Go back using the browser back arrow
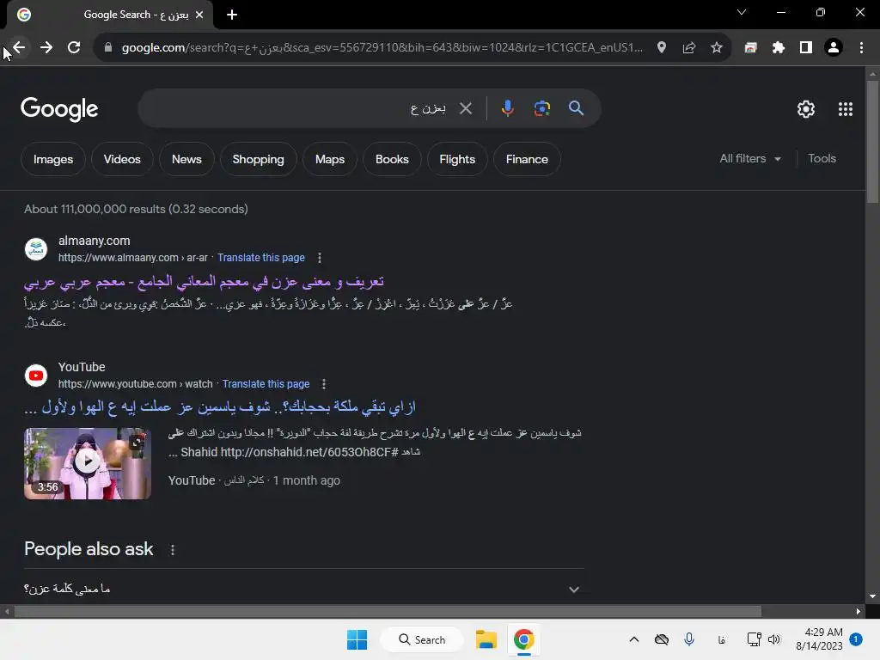 [19, 47]
